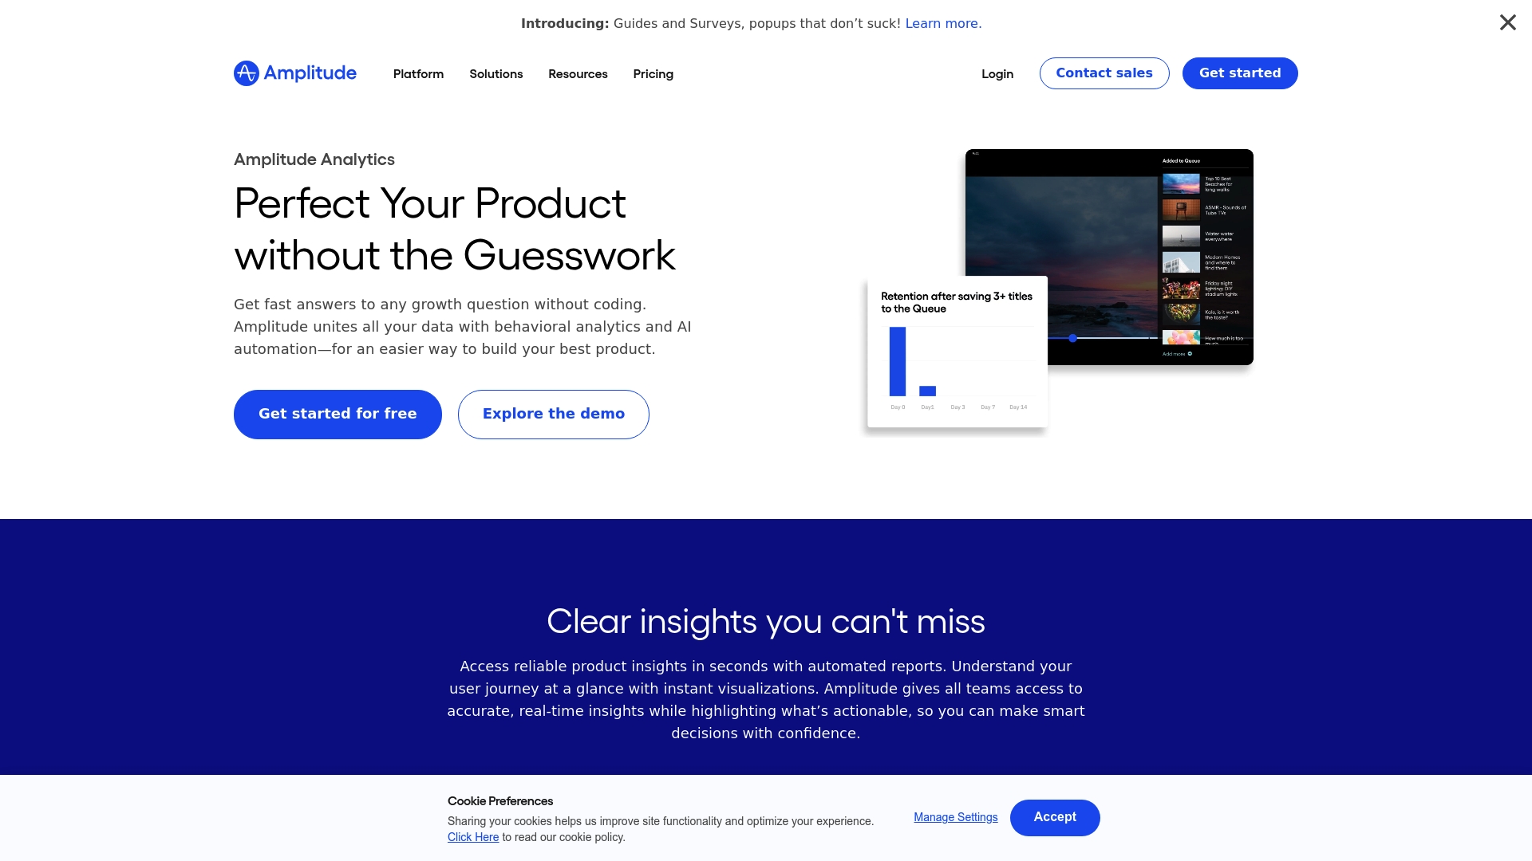Expand the Platform dropdown menu

coord(418,73)
